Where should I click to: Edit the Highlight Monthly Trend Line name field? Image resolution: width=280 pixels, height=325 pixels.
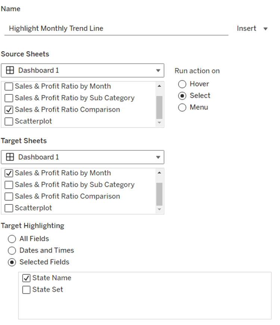tap(116, 29)
